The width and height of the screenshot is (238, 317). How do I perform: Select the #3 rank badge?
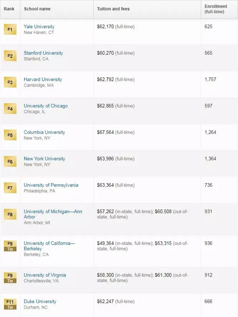point(10,82)
